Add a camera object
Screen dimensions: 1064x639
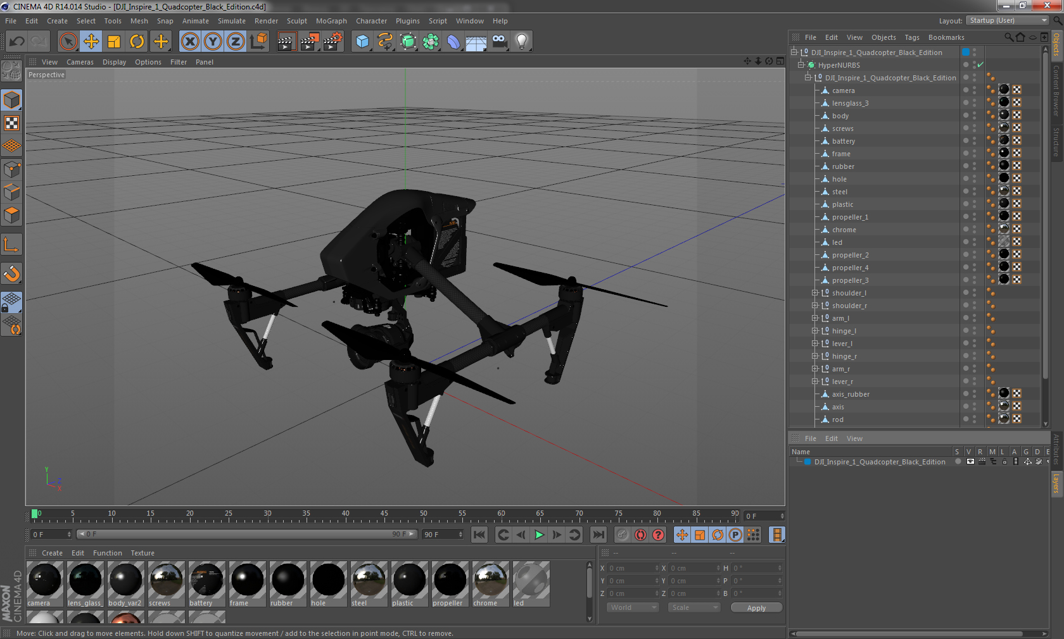(x=500, y=42)
